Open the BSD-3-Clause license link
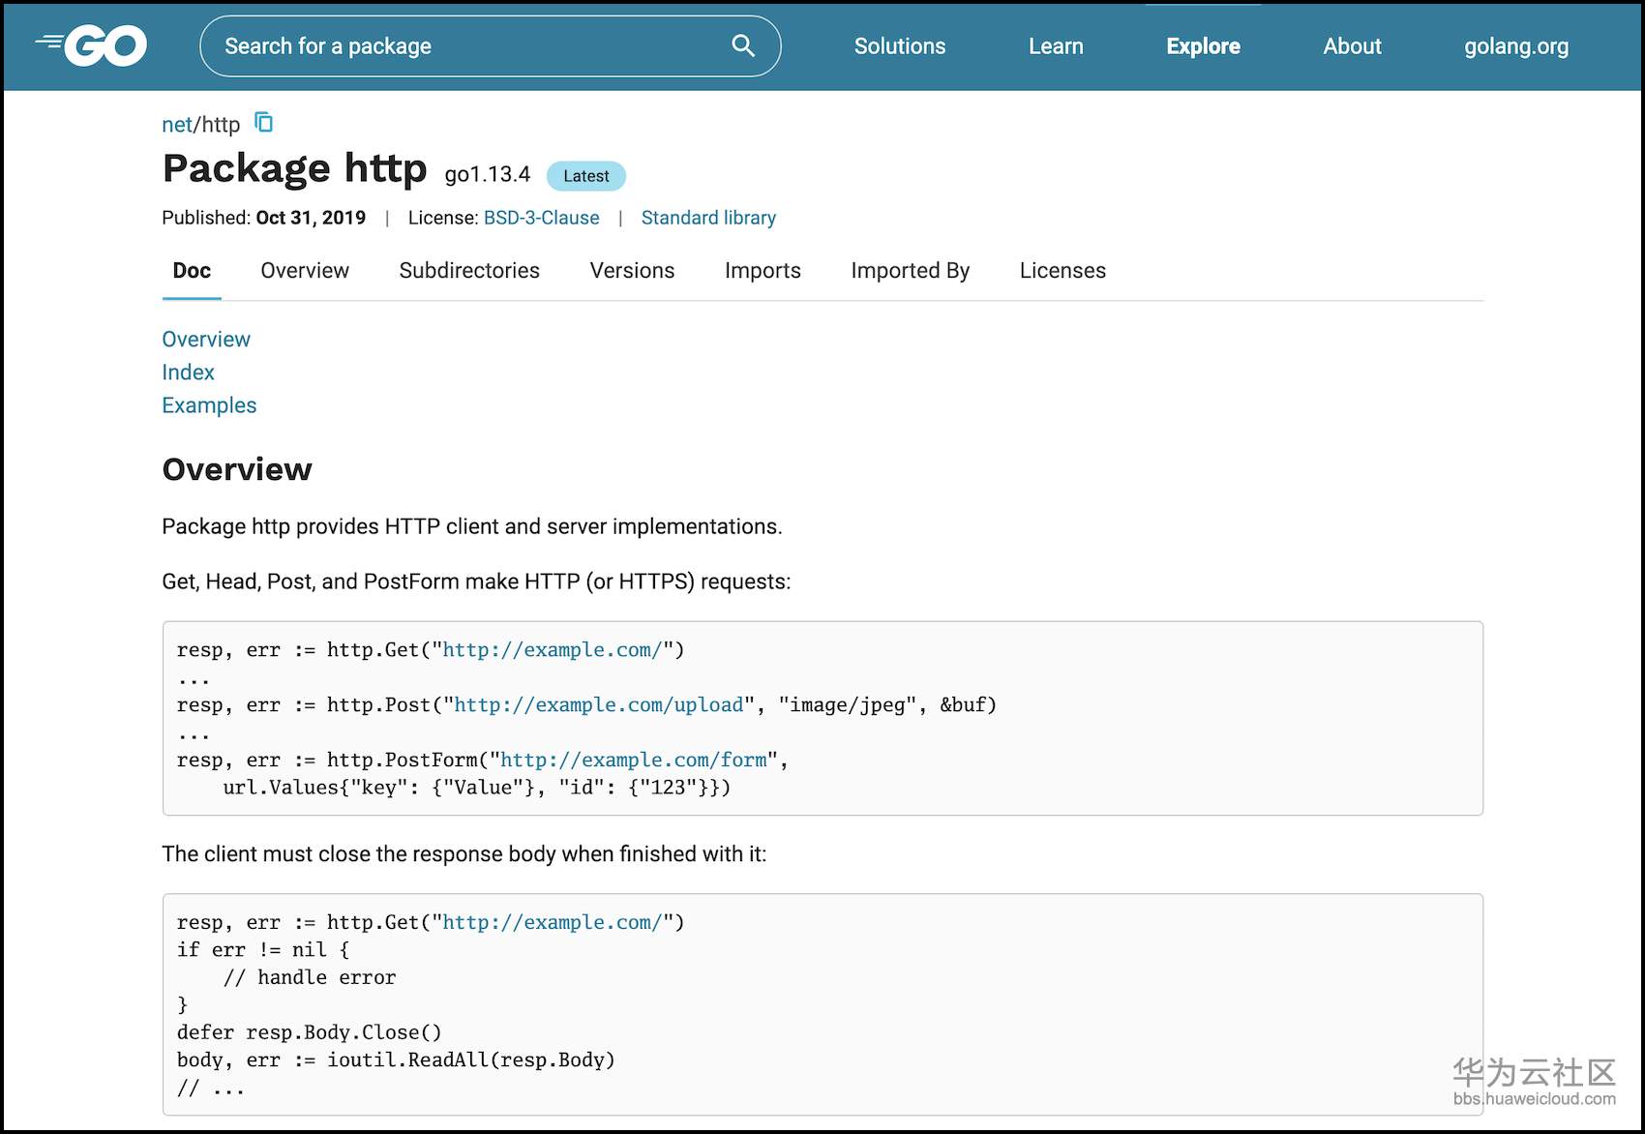1645x1134 pixels. (541, 218)
